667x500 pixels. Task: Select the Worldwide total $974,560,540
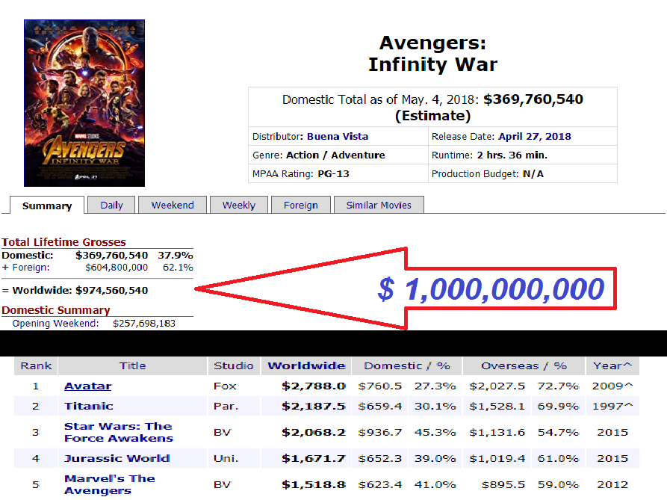(112, 290)
